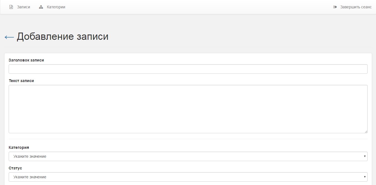Click the arrow of the Статус dropdown
Screen dimensions: 376x185
click(365, 177)
